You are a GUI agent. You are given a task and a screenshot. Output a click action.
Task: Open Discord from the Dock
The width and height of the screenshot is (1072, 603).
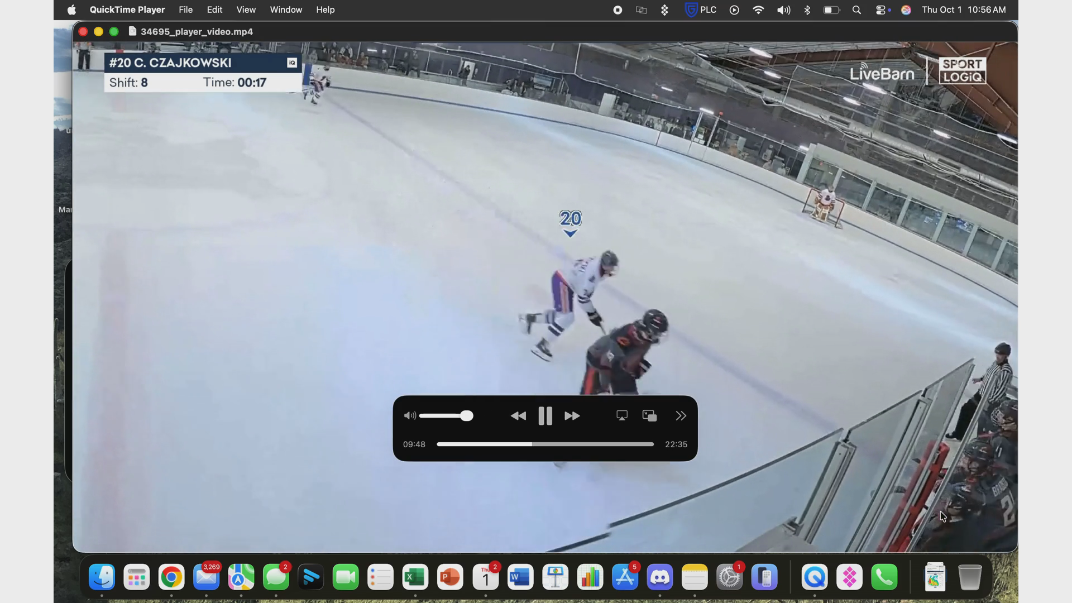(659, 577)
